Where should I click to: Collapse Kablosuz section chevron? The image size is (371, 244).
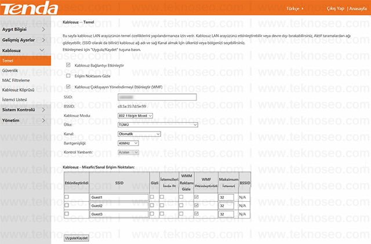[42, 50]
